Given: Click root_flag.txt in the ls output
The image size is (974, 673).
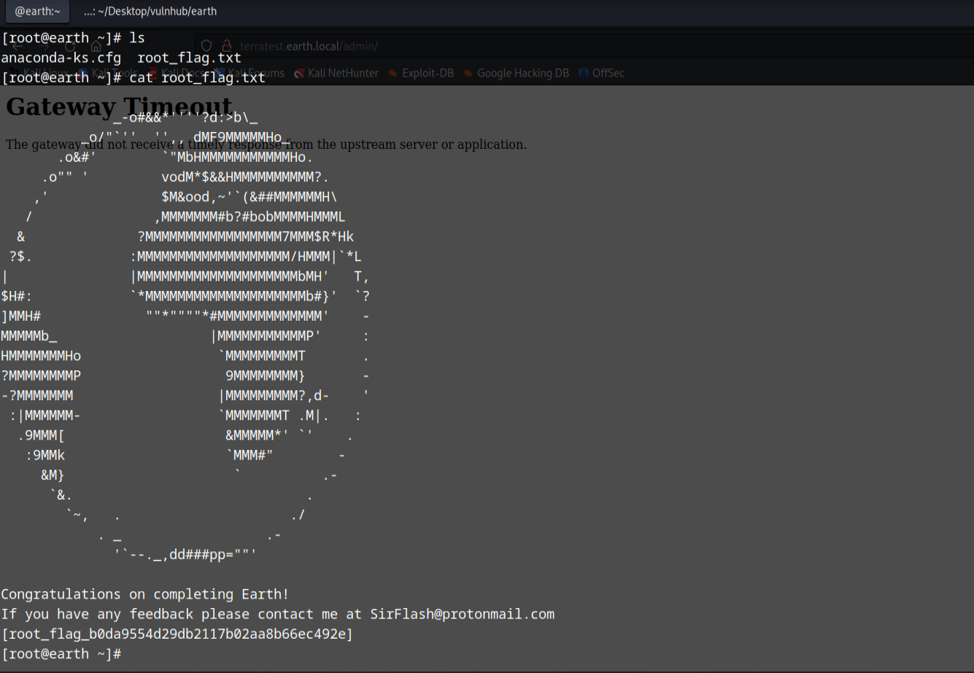Looking at the screenshot, I should point(189,58).
